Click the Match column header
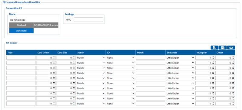This screenshot has width=242, height=110. coord(151,53)
